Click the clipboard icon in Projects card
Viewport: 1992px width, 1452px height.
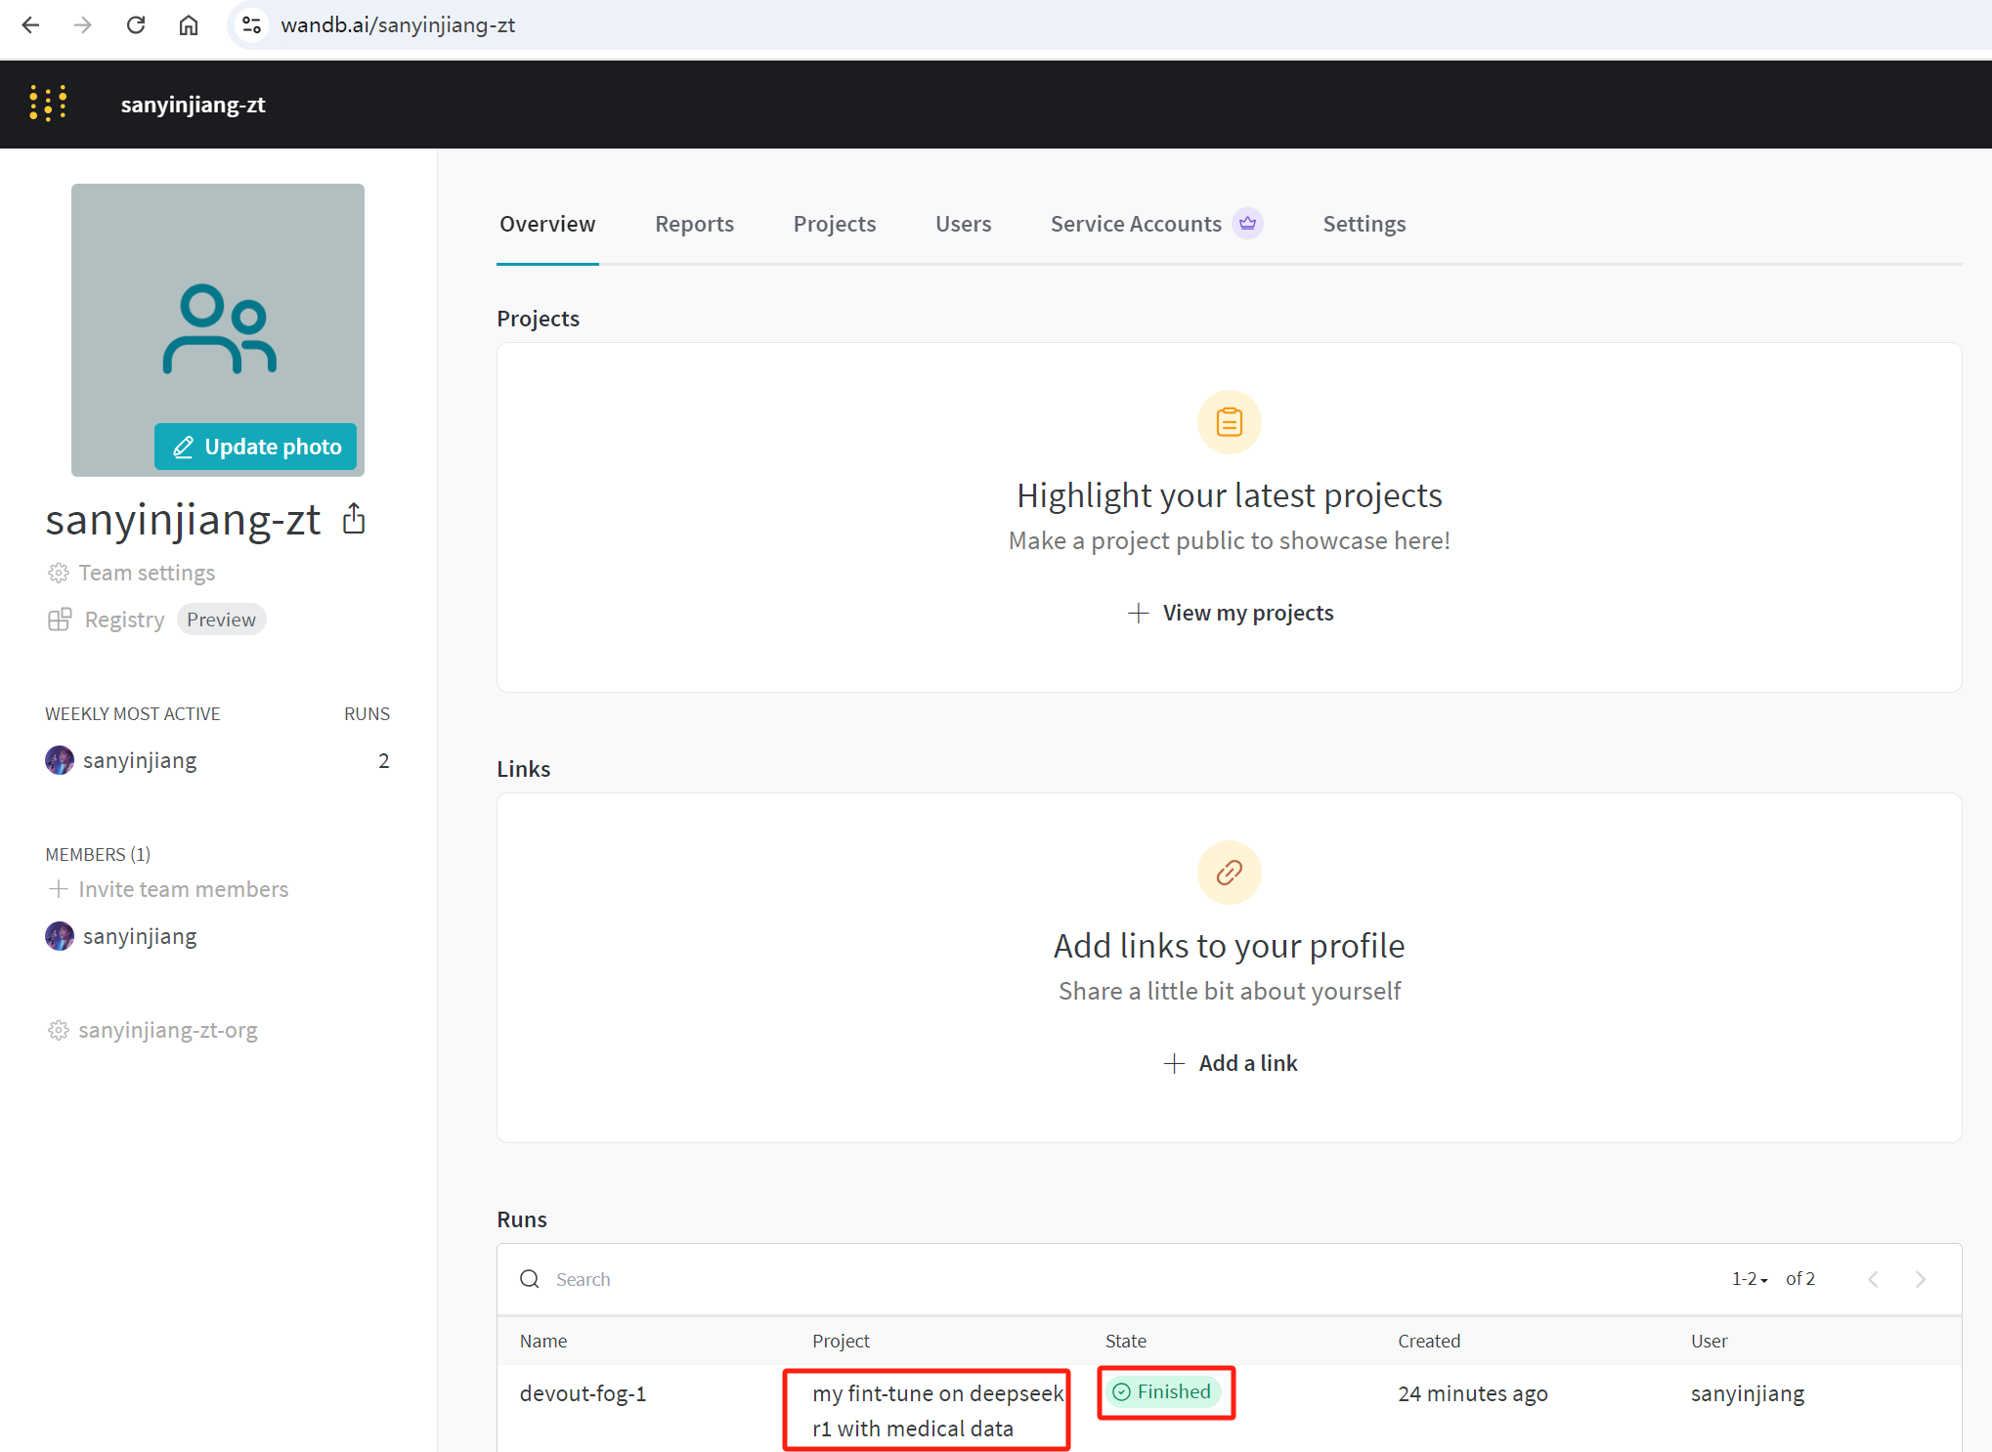click(x=1229, y=422)
